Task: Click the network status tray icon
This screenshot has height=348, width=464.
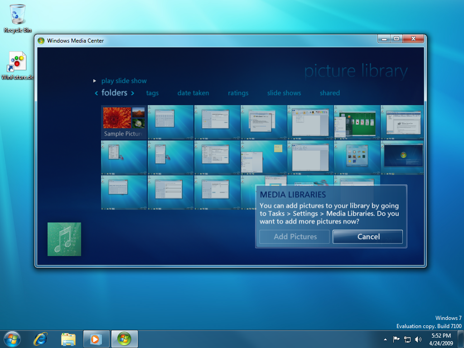Action: click(x=407, y=339)
